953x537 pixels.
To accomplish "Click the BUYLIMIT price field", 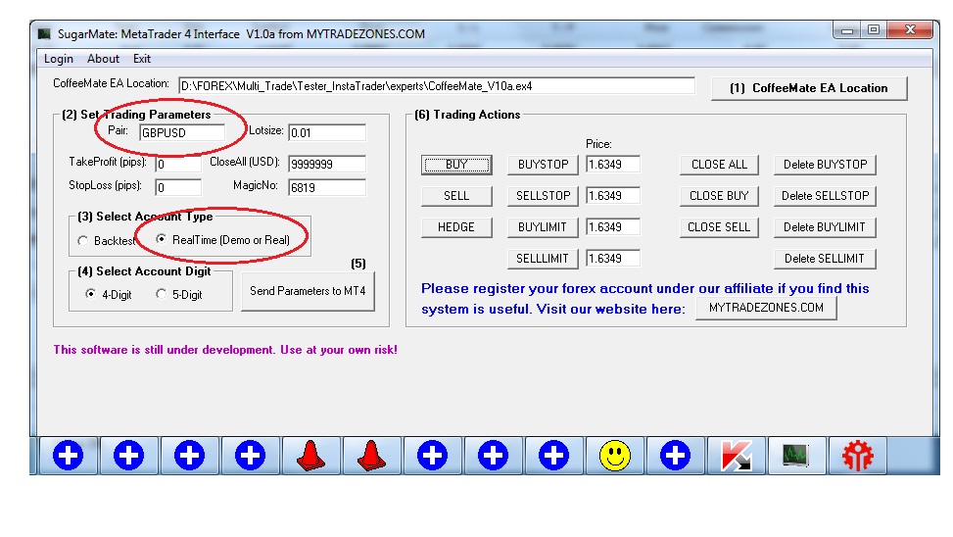I will pos(613,226).
